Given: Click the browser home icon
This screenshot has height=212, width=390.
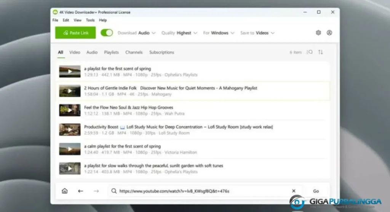Looking at the screenshot, I should pyautogui.click(x=65, y=191).
